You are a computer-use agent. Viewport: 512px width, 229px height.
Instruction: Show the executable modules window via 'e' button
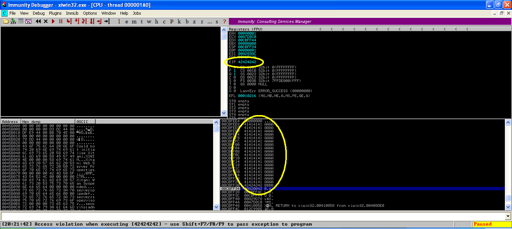coord(127,21)
